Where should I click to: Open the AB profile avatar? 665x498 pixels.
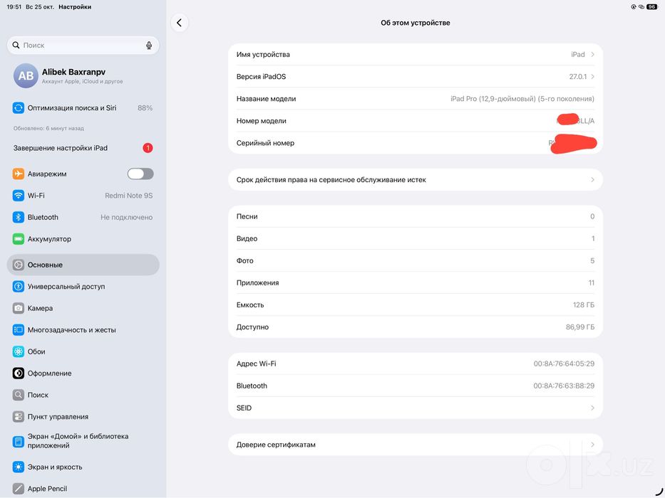(x=26, y=76)
